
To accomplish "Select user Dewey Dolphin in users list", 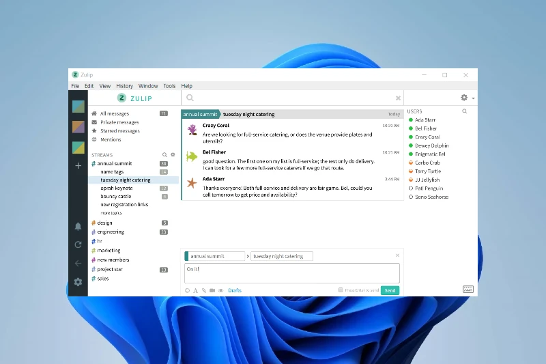I will click(x=432, y=145).
